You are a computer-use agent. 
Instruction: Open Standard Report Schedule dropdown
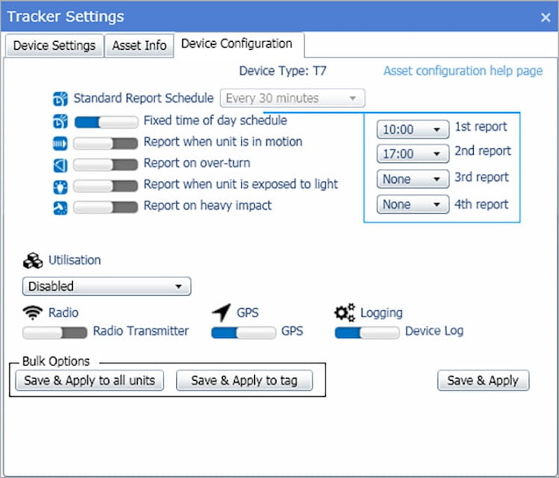coord(292,98)
